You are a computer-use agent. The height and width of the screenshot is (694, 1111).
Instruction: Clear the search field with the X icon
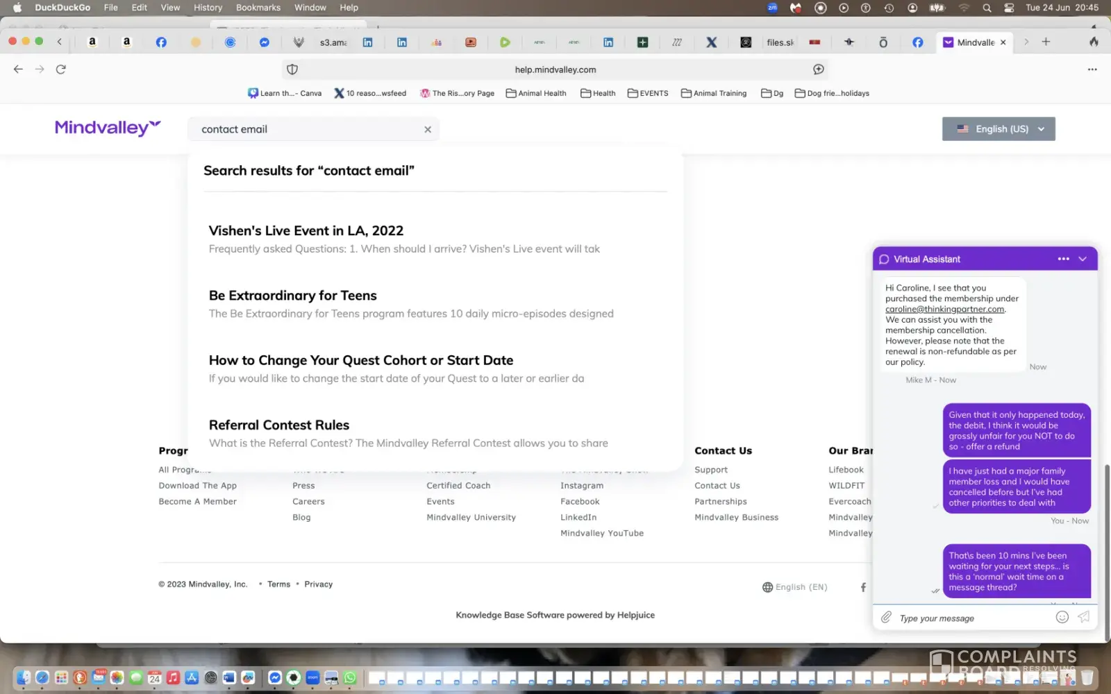point(428,130)
